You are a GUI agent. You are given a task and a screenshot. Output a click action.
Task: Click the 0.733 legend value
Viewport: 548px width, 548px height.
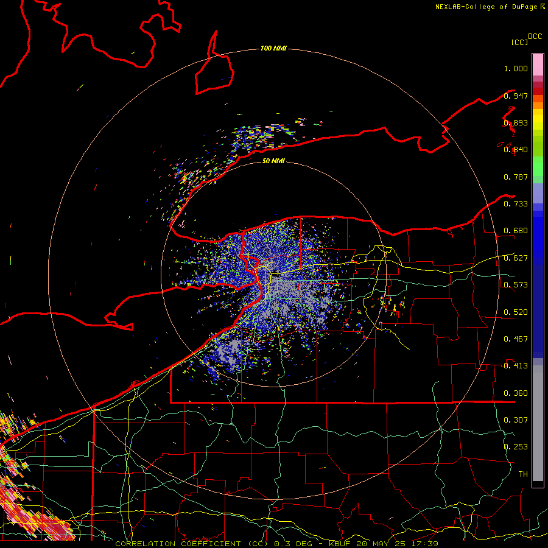(516, 204)
